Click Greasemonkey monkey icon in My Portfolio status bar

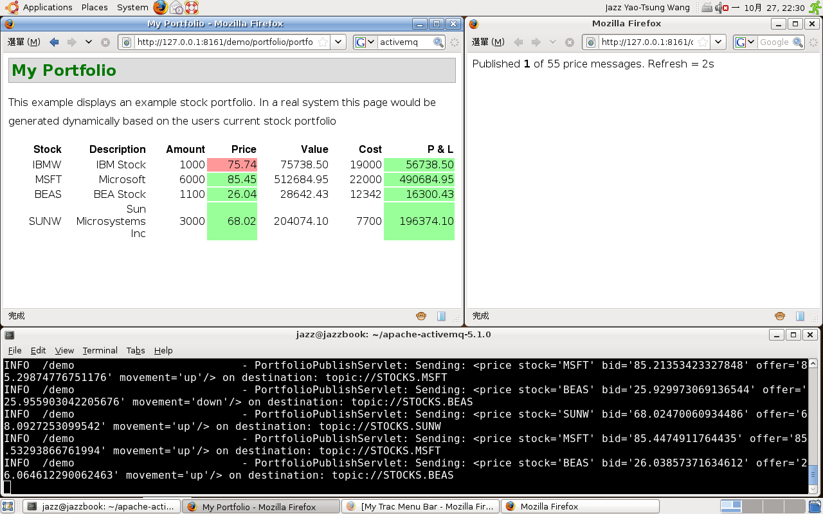[421, 316]
